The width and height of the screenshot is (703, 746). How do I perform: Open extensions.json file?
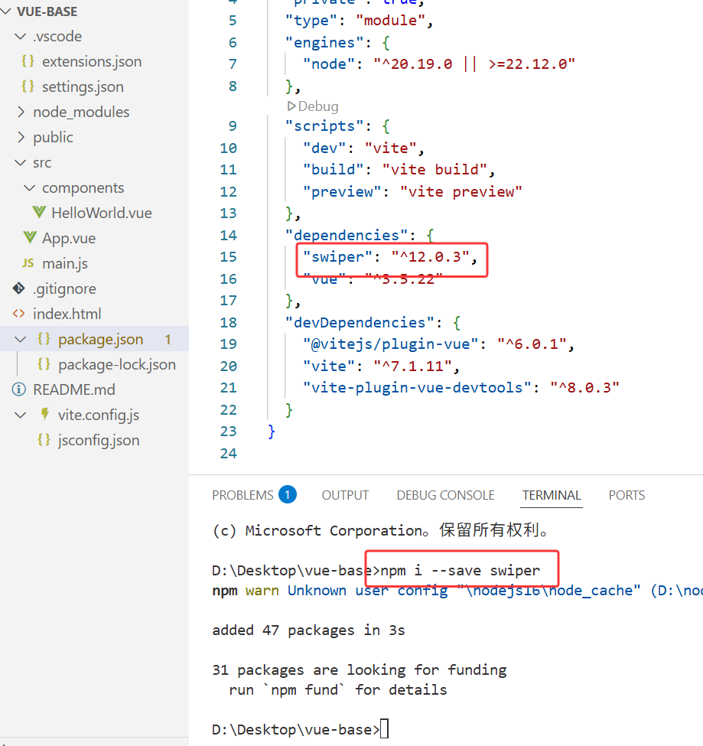[x=92, y=61]
